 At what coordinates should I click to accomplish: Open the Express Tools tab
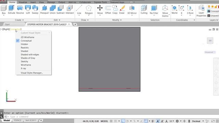[100, 2]
